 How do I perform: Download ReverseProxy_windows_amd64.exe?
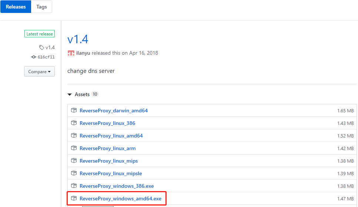click(x=120, y=198)
